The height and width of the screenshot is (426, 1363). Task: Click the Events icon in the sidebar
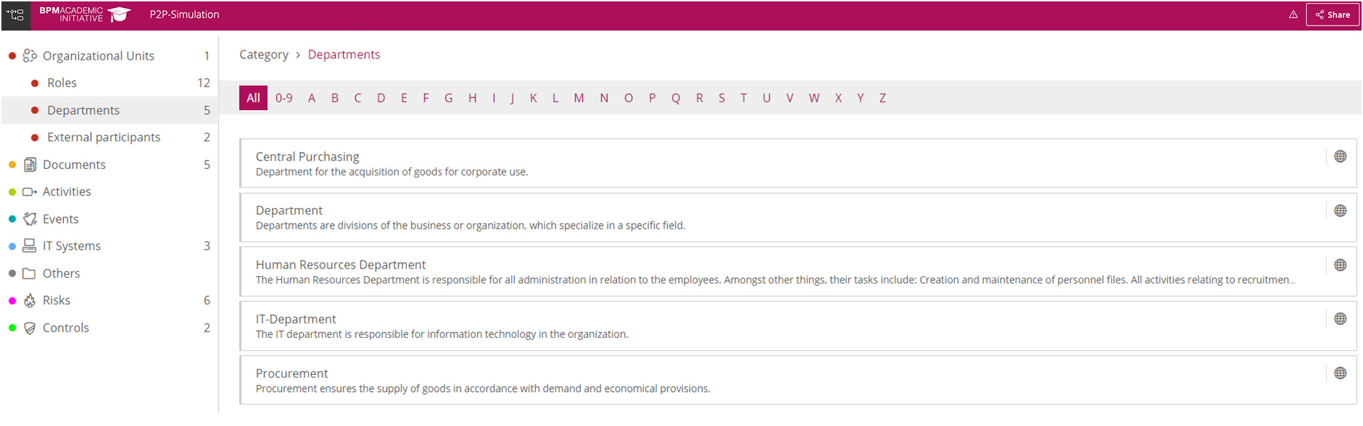click(x=30, y=219)
